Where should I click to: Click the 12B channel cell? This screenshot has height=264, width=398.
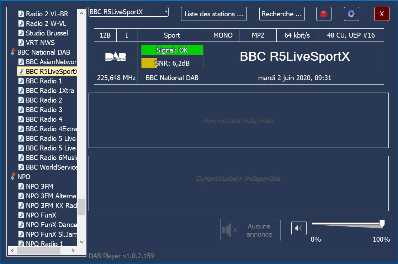pos(105,35)
